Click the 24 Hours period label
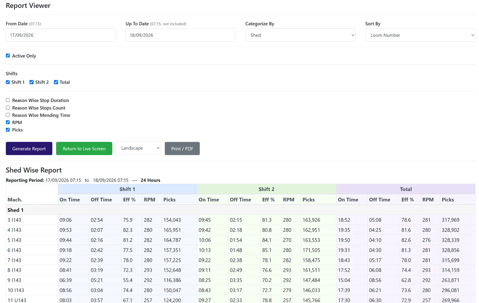Image resolution: width=479 pixels, height=303 pixels. tap(150, 180)
